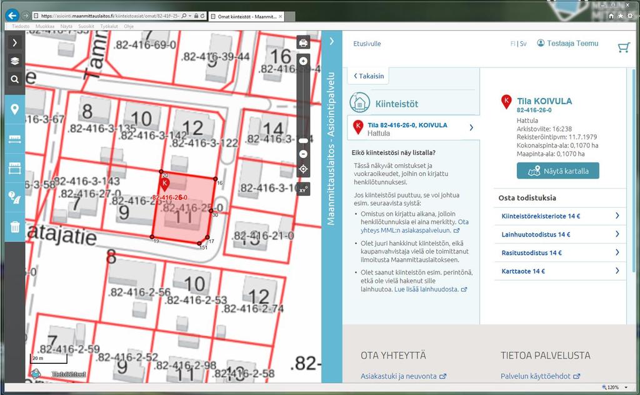Click the address bar magnifier icon
This screenshot has height=395, width=640.
point(184,16)
